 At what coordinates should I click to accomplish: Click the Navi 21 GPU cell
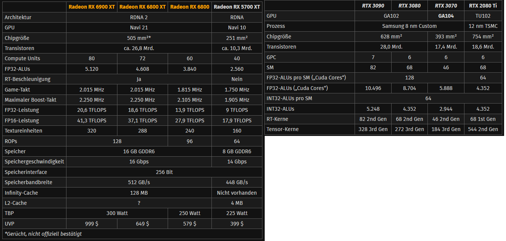point(139,27)
